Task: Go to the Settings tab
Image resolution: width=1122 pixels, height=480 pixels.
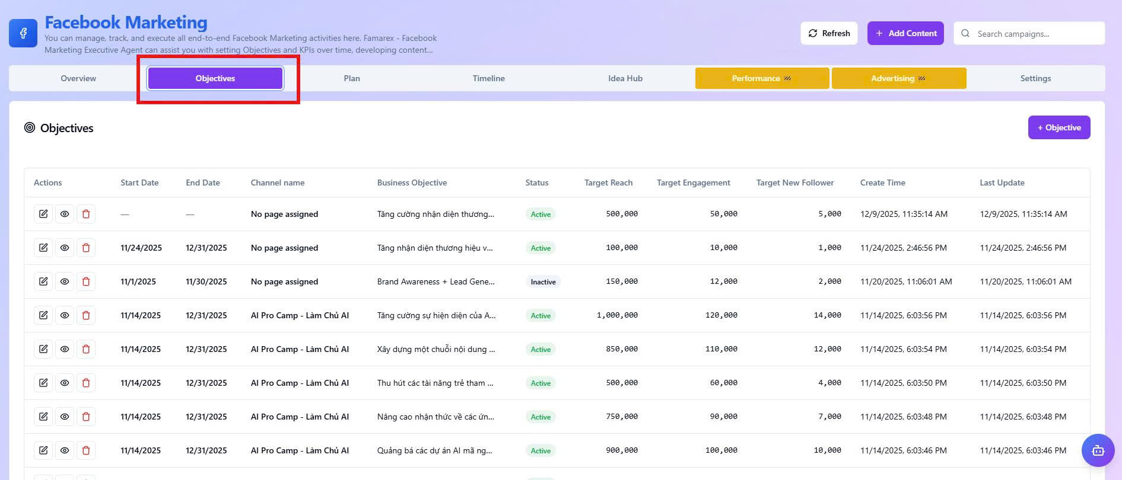Action: (x=1035, y=78)
